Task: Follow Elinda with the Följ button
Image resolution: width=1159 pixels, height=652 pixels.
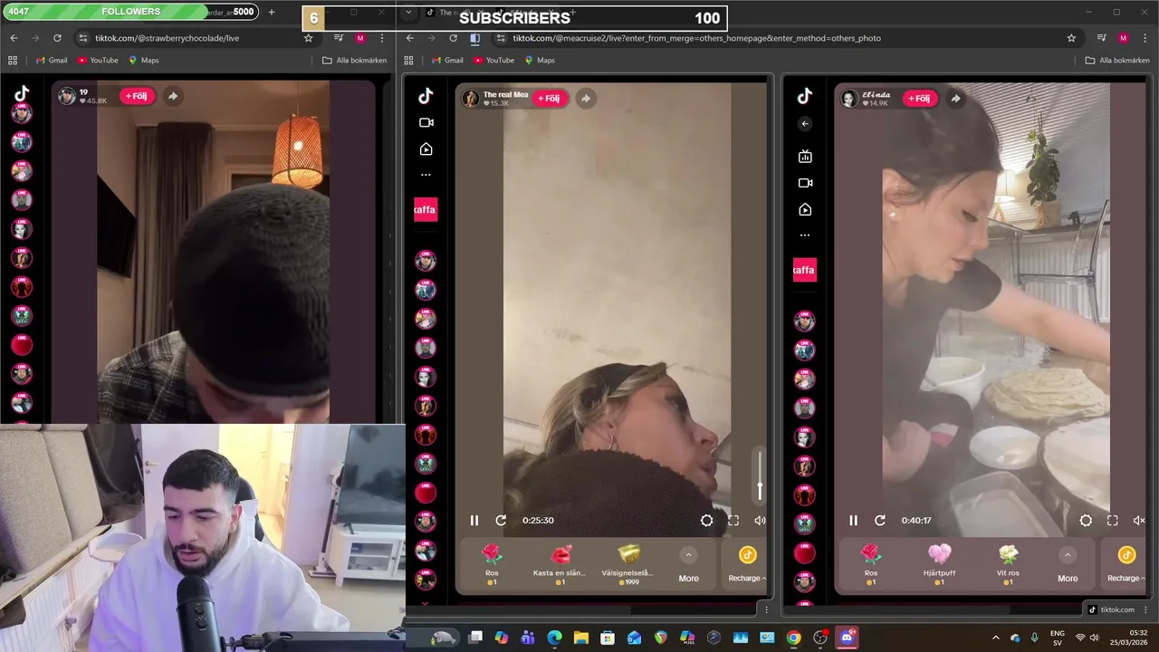Action: coord(919,98)
